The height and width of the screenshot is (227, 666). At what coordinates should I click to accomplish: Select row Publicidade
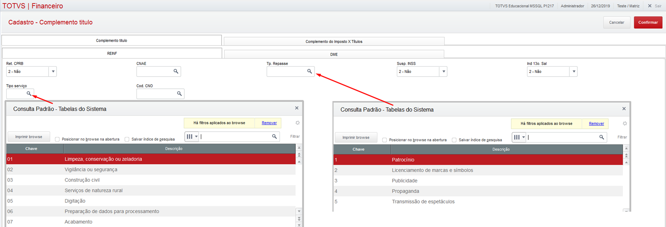[x=478, y=181]
